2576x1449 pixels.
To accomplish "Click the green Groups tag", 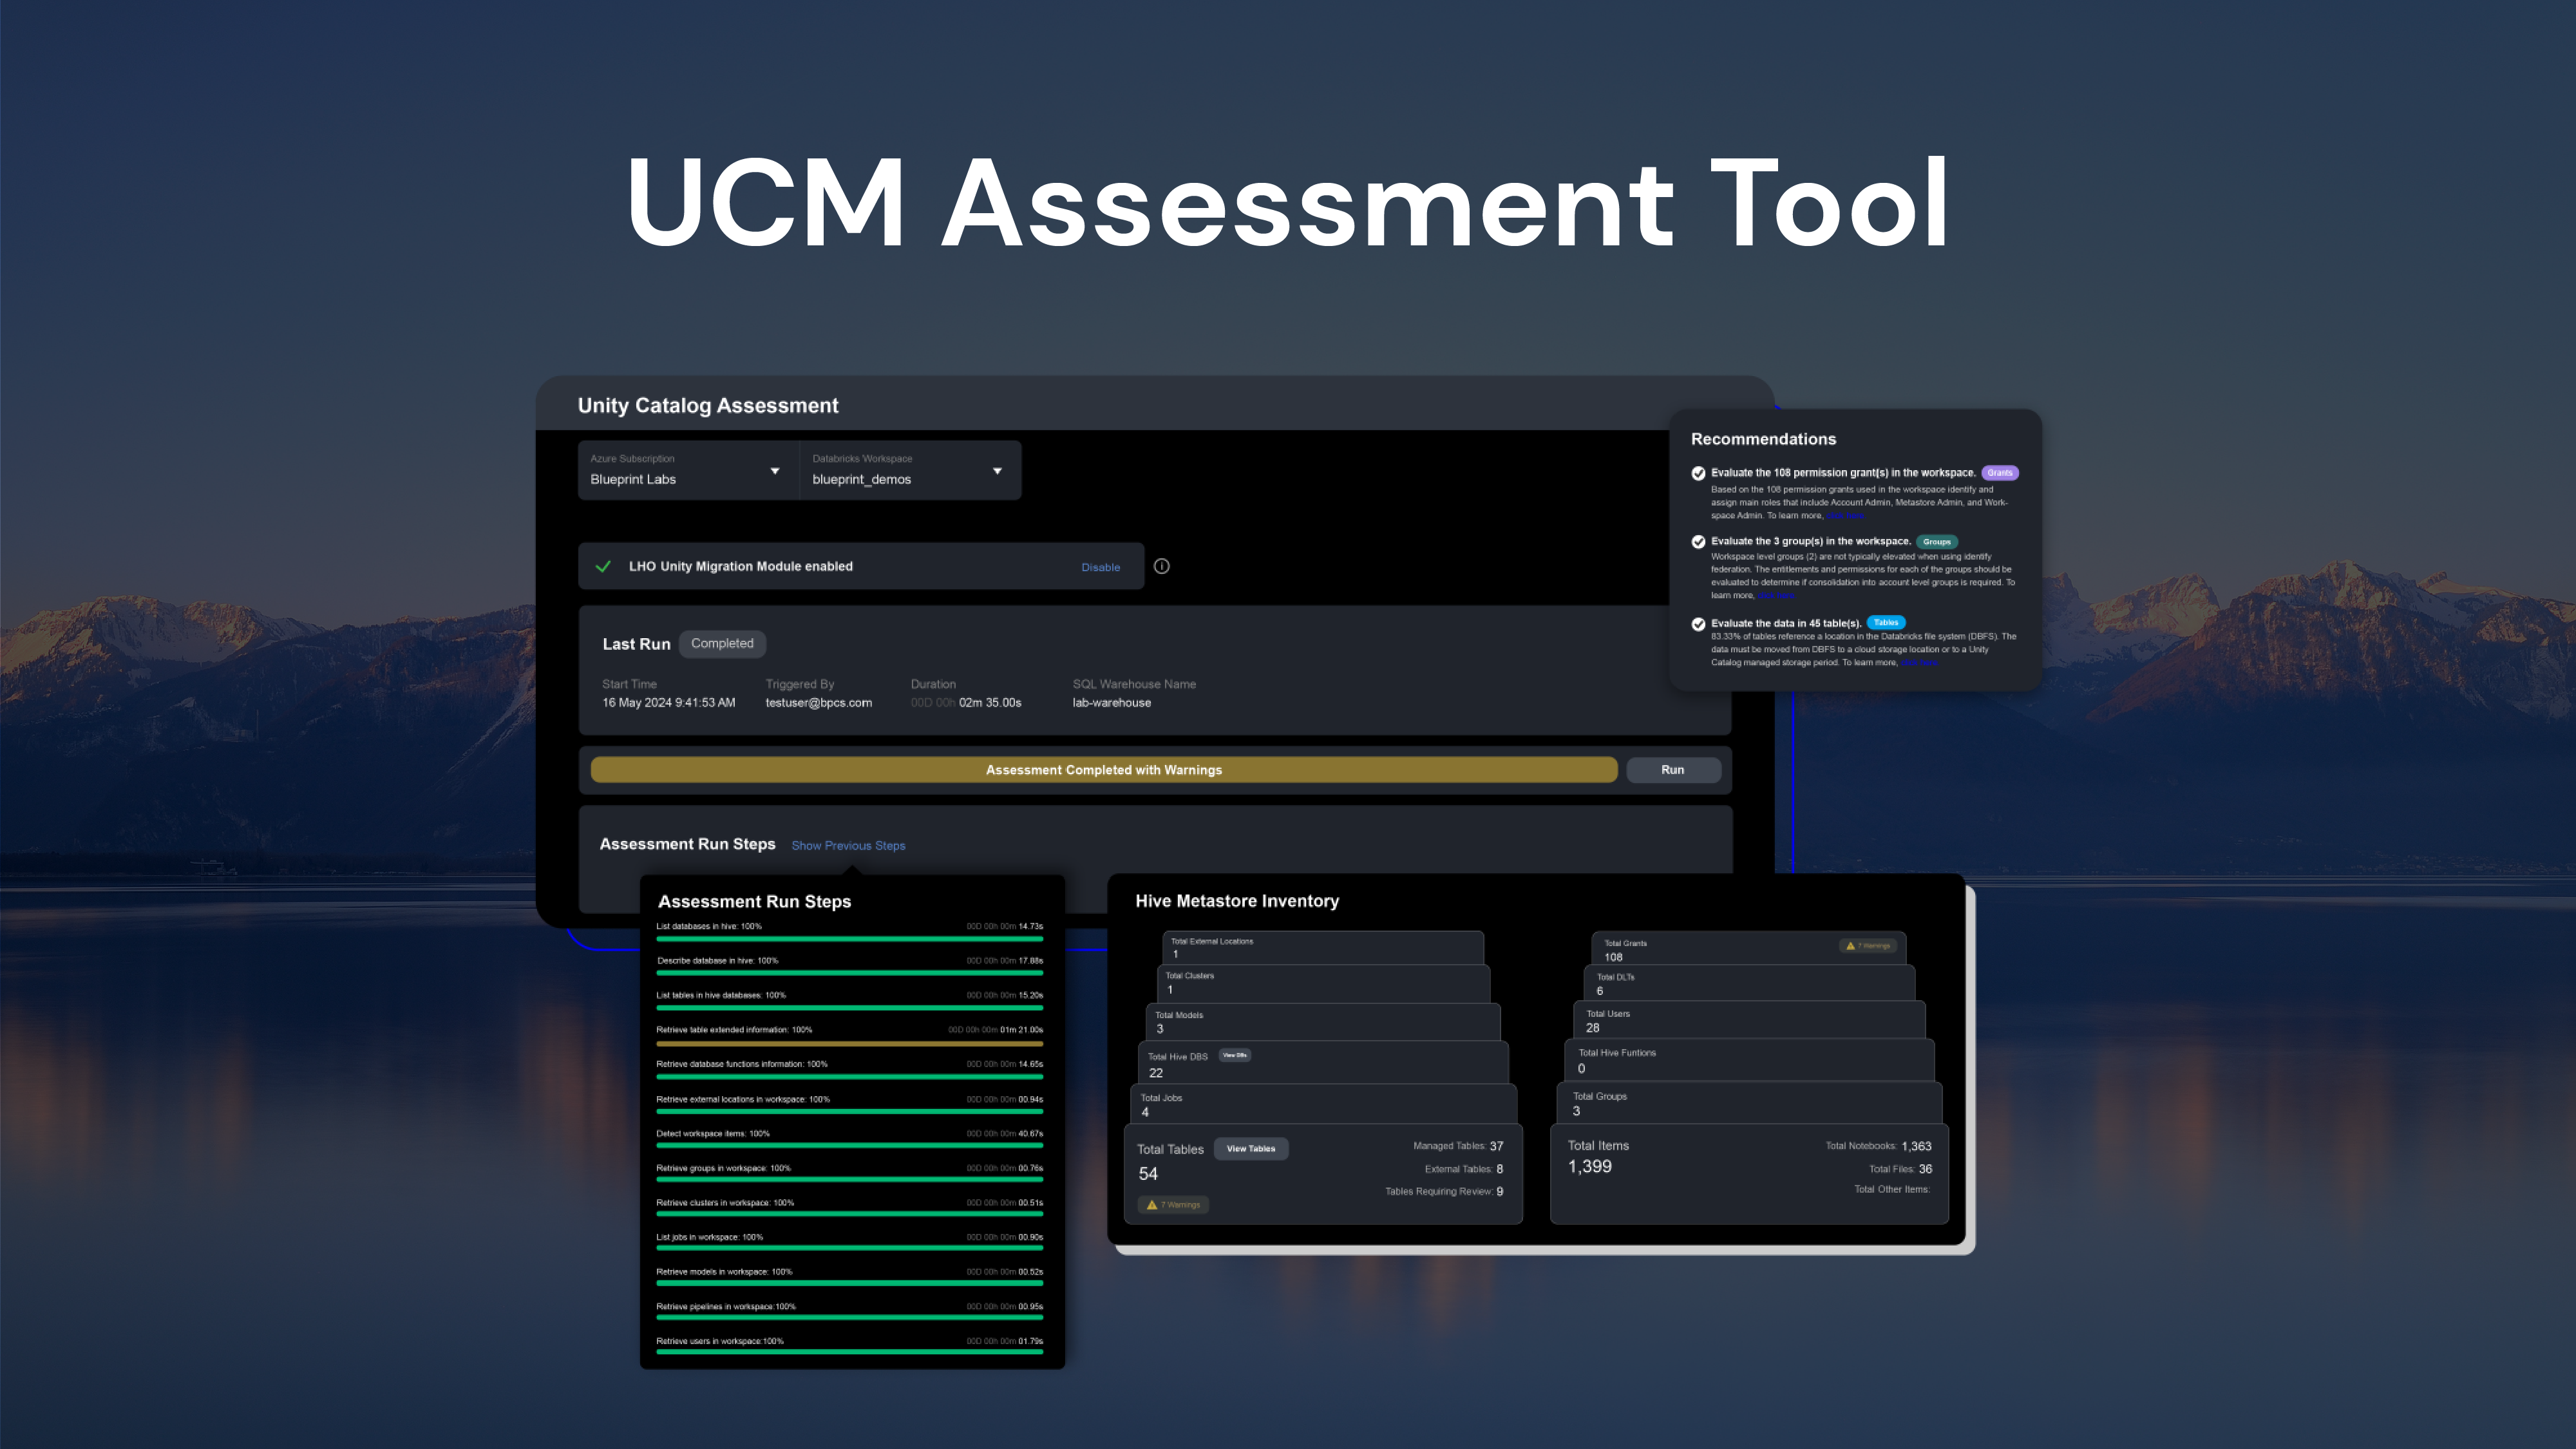I will click(1937, 541).
